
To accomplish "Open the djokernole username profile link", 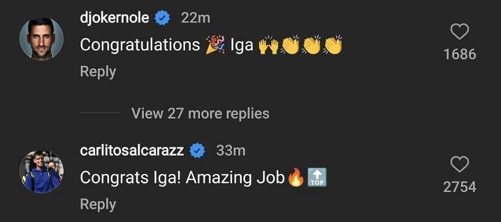I will (114, 18).
